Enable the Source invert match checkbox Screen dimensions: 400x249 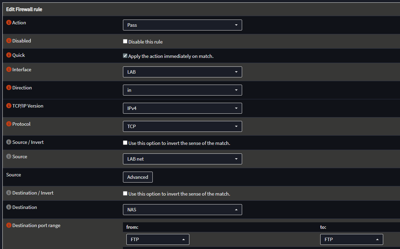tap(125, 142)
